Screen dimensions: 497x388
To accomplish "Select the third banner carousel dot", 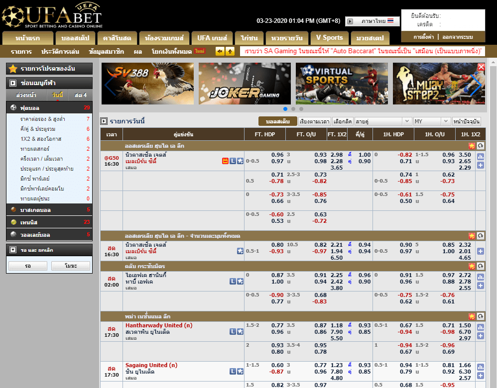I will pos(301,109).
